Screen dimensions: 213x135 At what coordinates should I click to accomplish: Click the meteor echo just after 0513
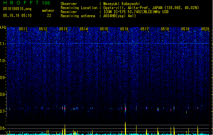pos(65,108)
